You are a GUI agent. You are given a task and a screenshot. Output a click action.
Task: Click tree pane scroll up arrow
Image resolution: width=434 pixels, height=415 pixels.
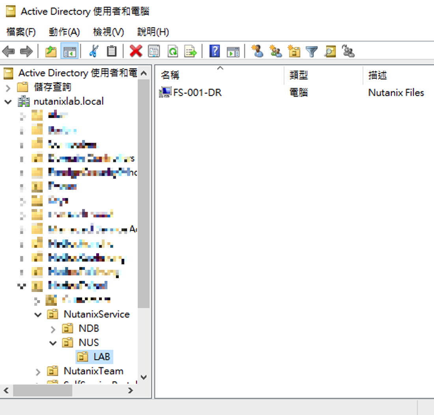tap(144, 73)
